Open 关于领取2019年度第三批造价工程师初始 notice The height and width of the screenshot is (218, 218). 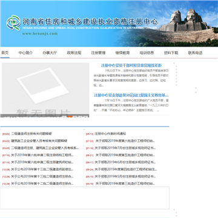125,183
